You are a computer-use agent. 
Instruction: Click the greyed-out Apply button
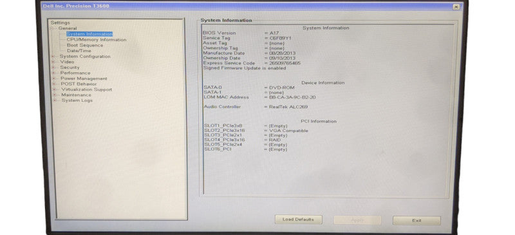(357, 220)
